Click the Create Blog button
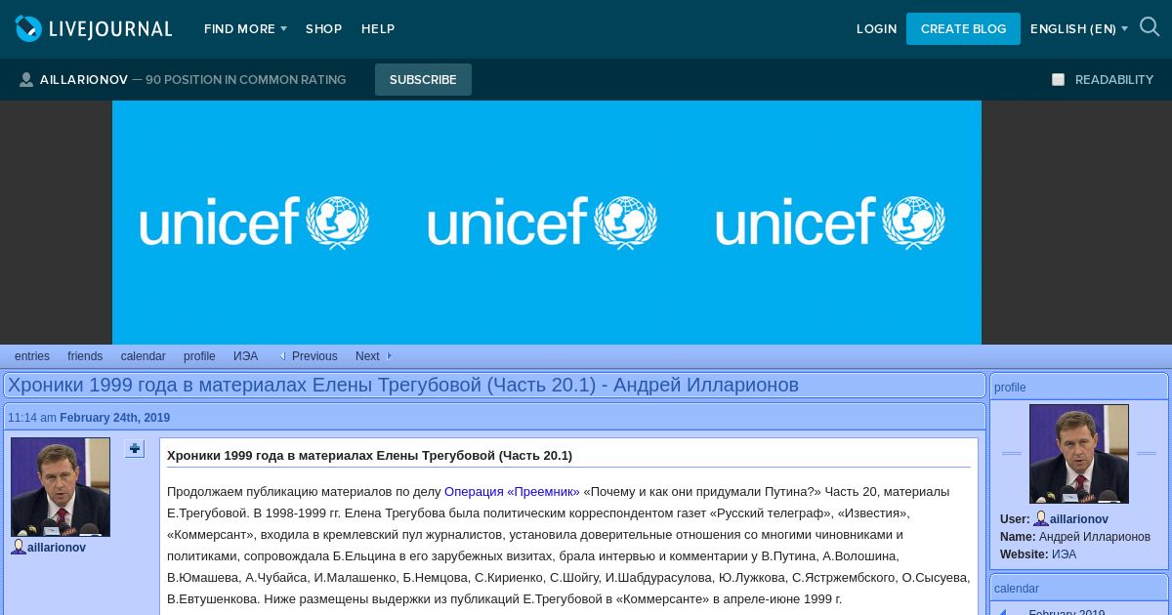The image size is (1172, 615). pos(963,29)
